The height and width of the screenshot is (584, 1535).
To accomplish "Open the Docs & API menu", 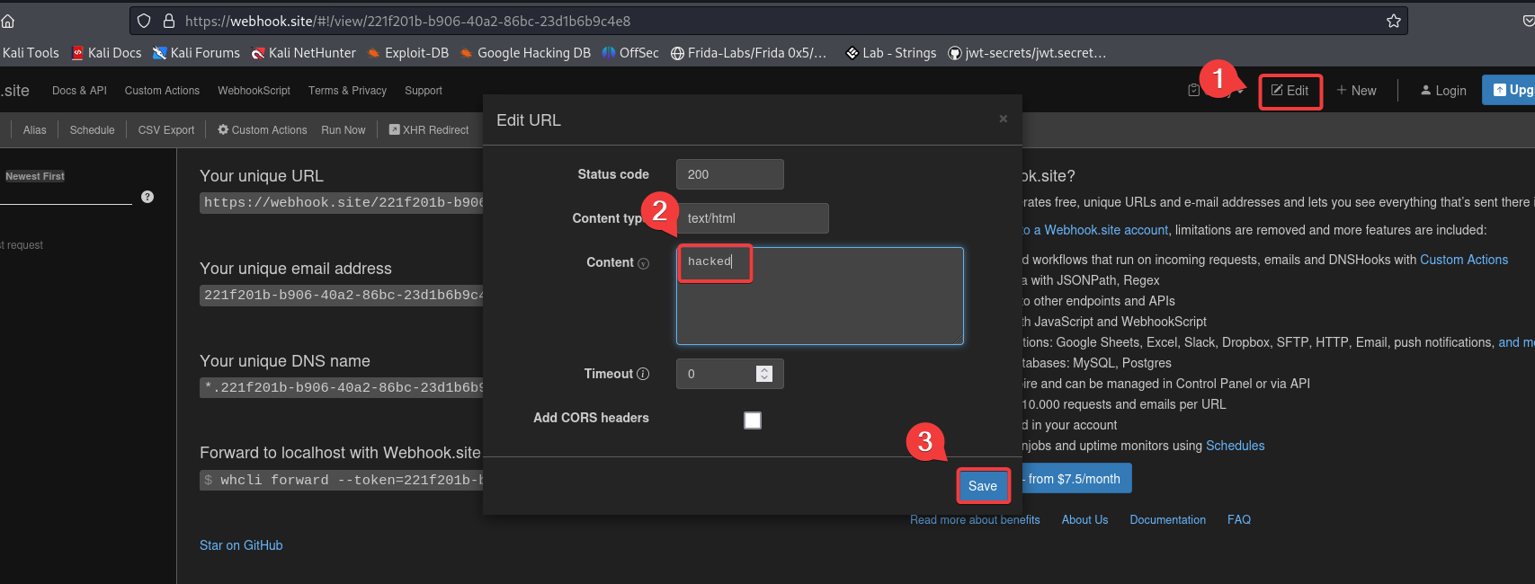I will (79, 91).
